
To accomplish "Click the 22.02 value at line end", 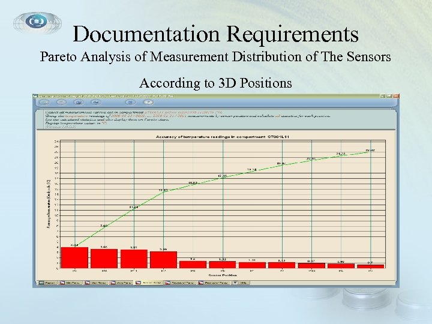I will pyautogui.click(x=370, y=151).
